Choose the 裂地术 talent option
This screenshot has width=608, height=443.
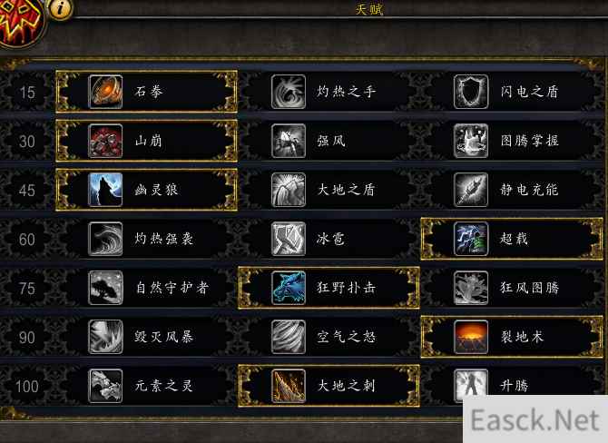(512, 337)
